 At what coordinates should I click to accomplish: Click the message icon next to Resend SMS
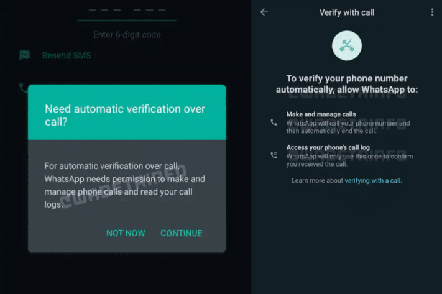pyautogui.click(x=25, y=55)
